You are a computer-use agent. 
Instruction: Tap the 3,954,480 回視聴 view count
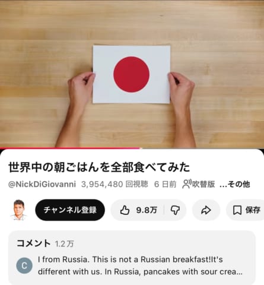point(114,184)
